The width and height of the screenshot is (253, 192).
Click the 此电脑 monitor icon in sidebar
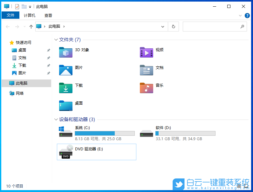pos(12,83)
